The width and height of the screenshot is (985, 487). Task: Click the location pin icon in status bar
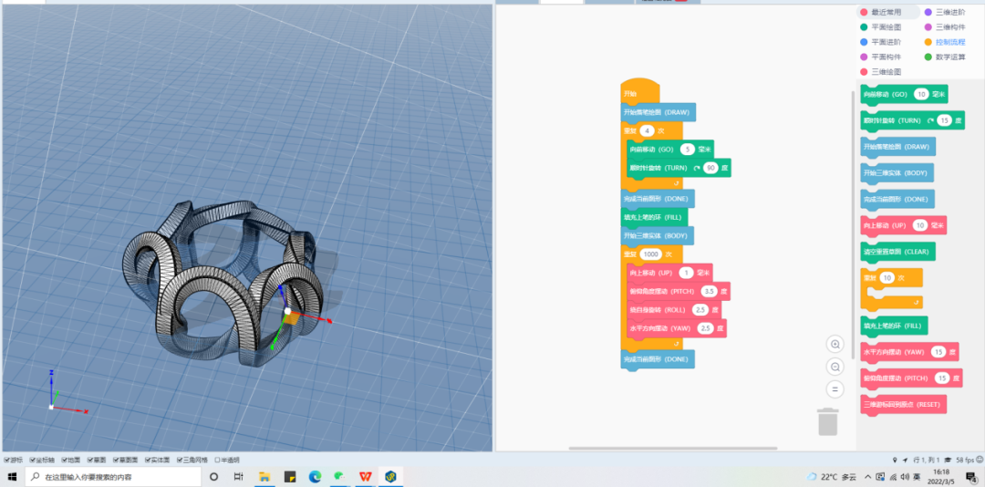tap(894, 460)
